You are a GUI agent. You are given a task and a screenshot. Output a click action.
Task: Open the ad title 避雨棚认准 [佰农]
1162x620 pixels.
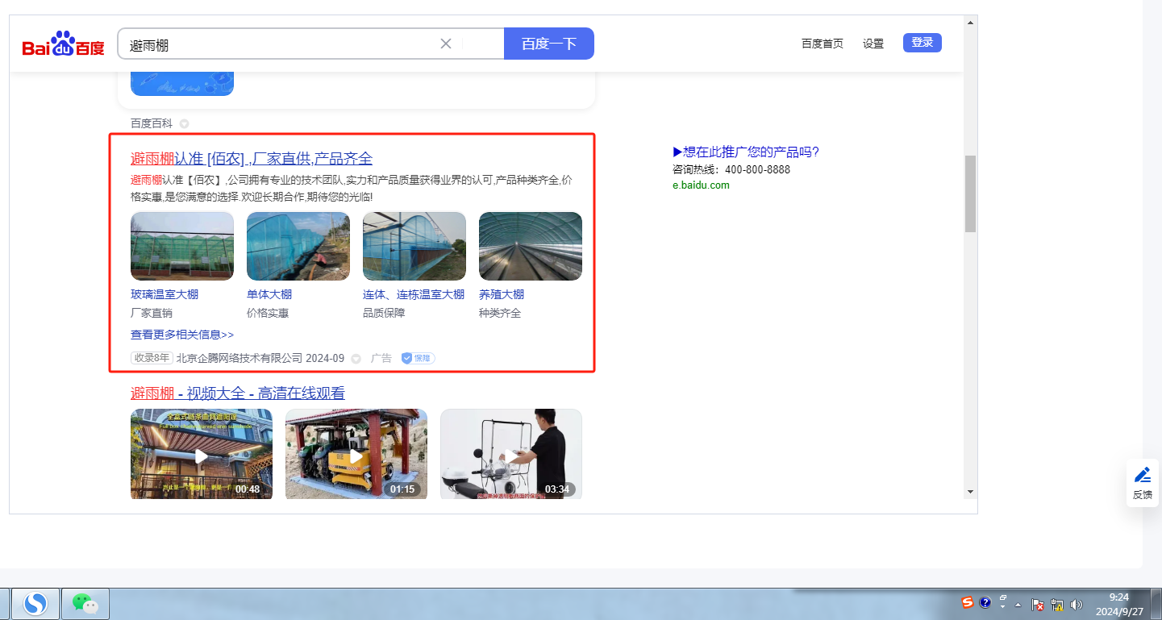pyautogui.click(x=252, y=159)
